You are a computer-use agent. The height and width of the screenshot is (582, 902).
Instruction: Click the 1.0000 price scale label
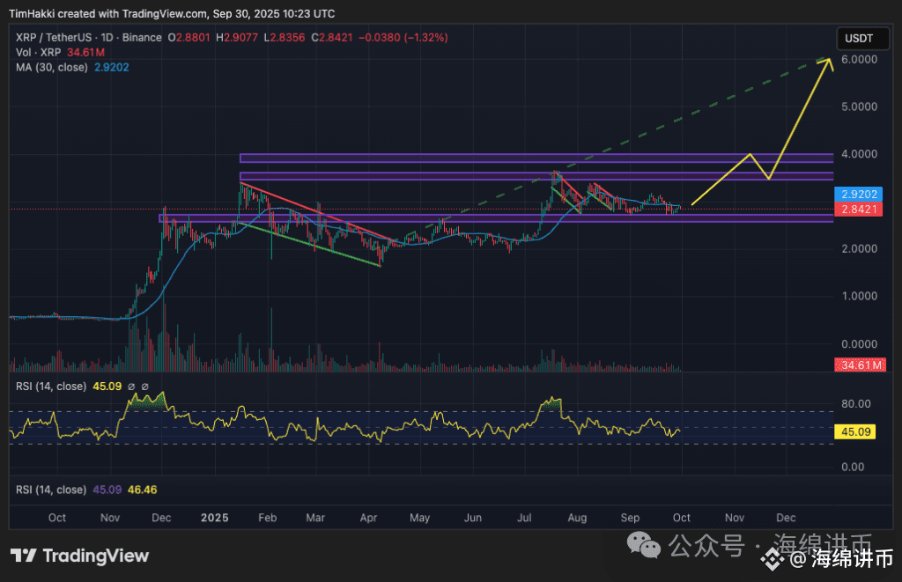click(x=859, y=296)
